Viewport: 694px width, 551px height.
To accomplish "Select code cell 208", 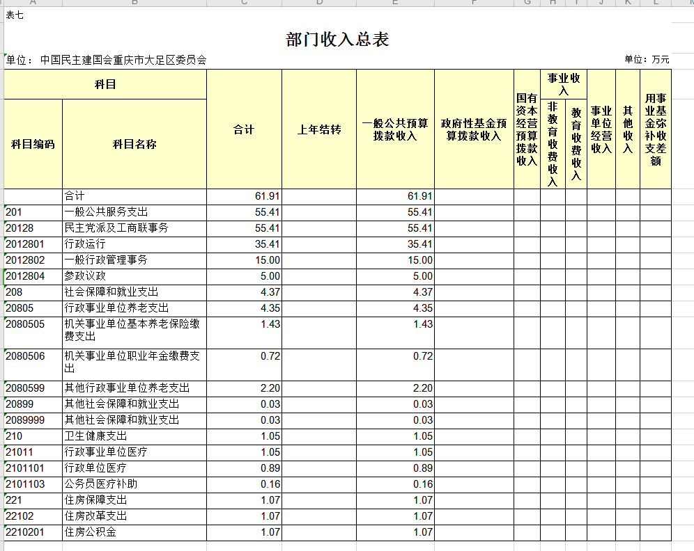I will pos(33,292).
